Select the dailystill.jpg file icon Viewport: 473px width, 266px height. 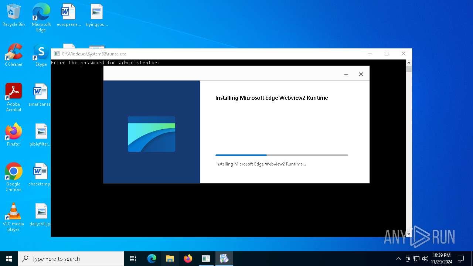point(40,215)
